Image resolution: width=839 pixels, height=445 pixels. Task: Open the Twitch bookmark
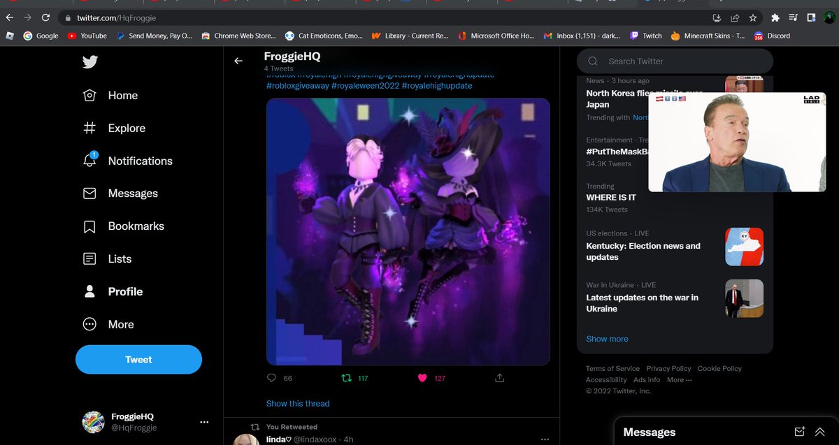(646, 36)
